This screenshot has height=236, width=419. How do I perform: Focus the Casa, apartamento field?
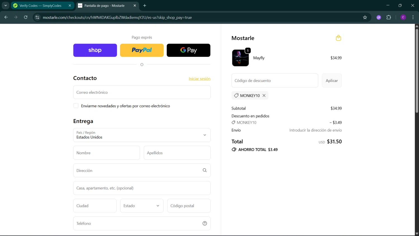tap(142, 188)
